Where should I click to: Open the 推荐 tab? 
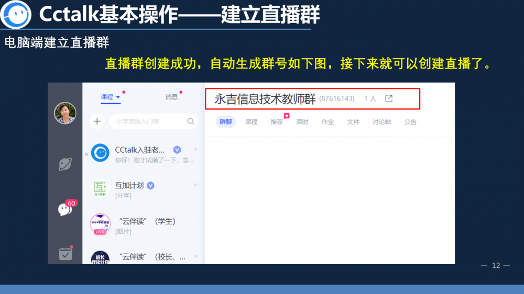277,122
